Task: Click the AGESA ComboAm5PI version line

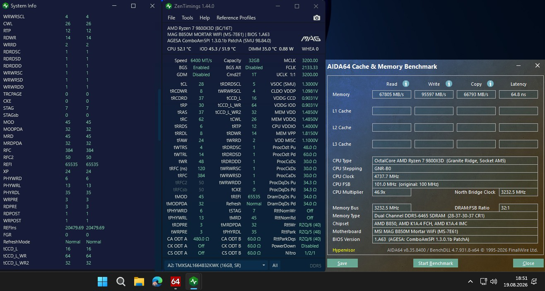Action: (x=219, y=41)
